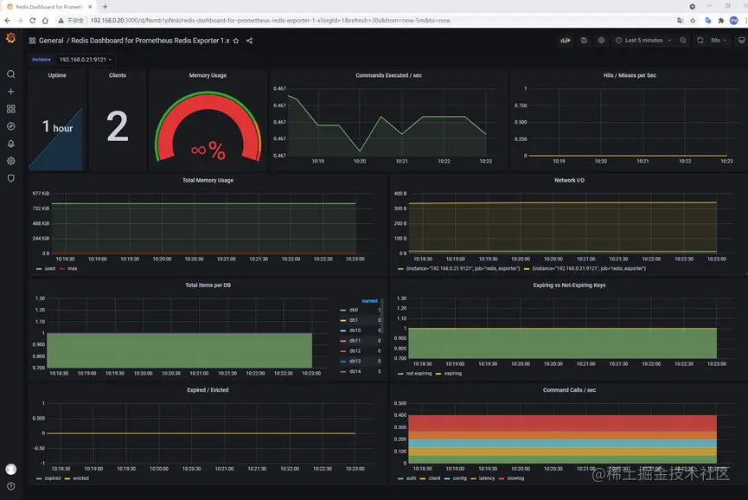Click the Grafana logo home icon
Viewport: 748px width, 500px height.
point(10,38)
